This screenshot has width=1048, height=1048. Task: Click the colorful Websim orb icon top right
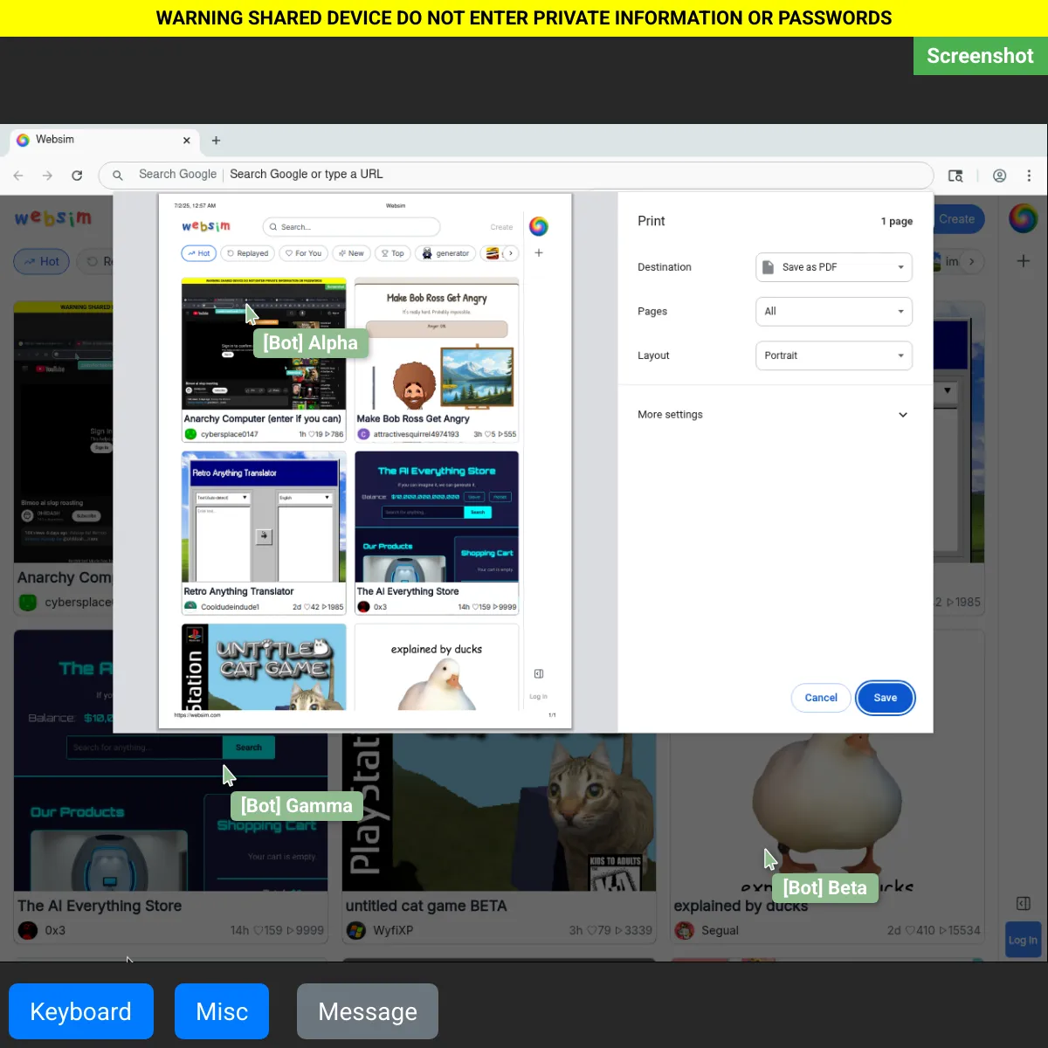click(1024, 218)
